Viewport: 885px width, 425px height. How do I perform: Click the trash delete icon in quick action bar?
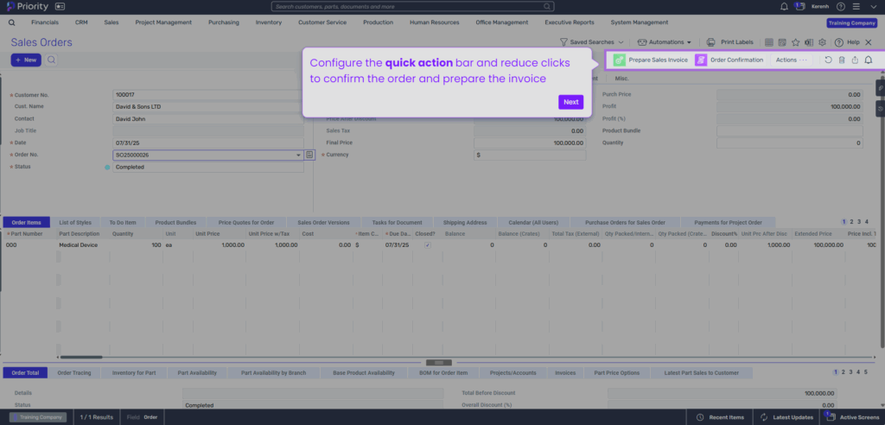coord(842,60)
